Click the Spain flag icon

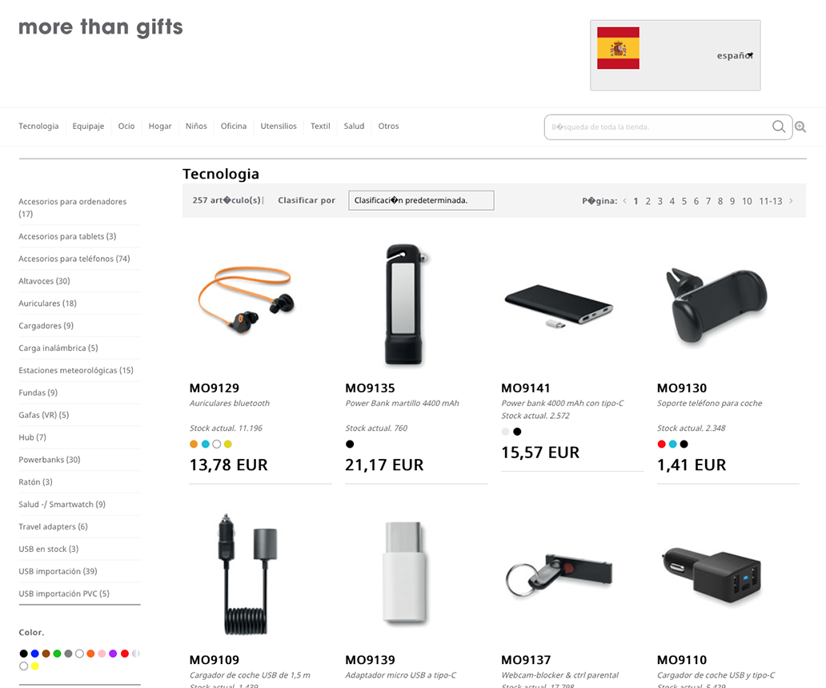click(x=618, y=48)
